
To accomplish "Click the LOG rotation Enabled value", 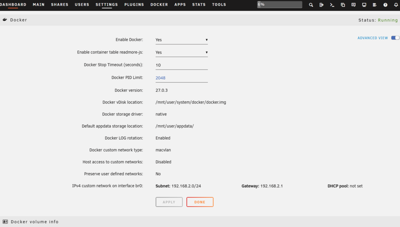I will (163, 138).
